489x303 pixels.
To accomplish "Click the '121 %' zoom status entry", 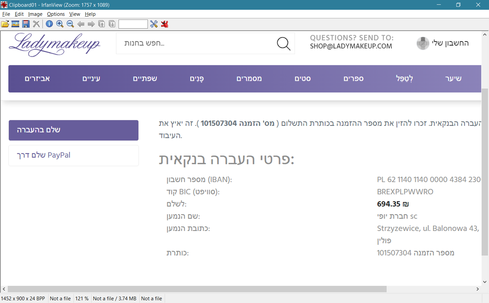I will click(82, 299).
